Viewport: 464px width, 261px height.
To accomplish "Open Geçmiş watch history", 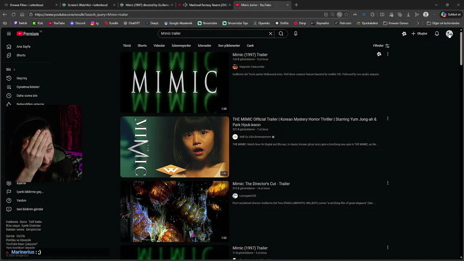I will click(x=22, y=78).
